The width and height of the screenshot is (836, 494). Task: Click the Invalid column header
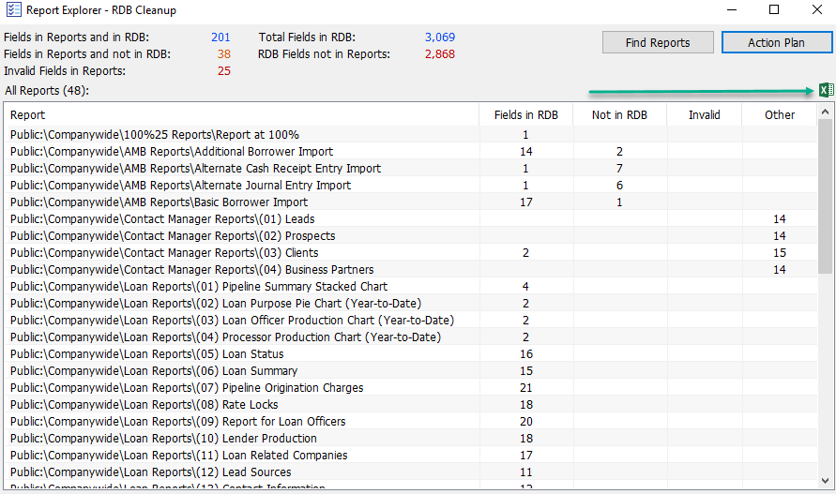click(704, 115)
